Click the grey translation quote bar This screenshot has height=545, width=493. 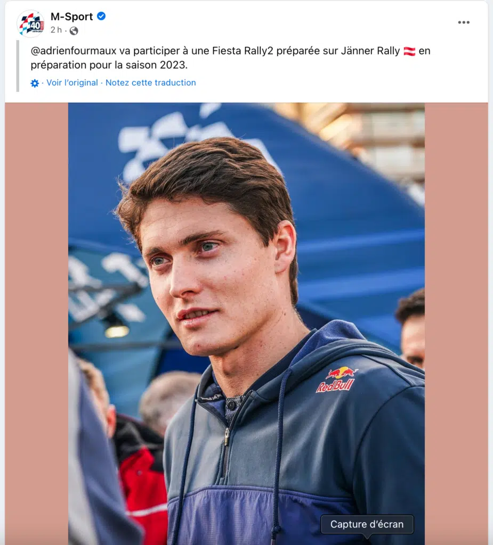(18, 66)
